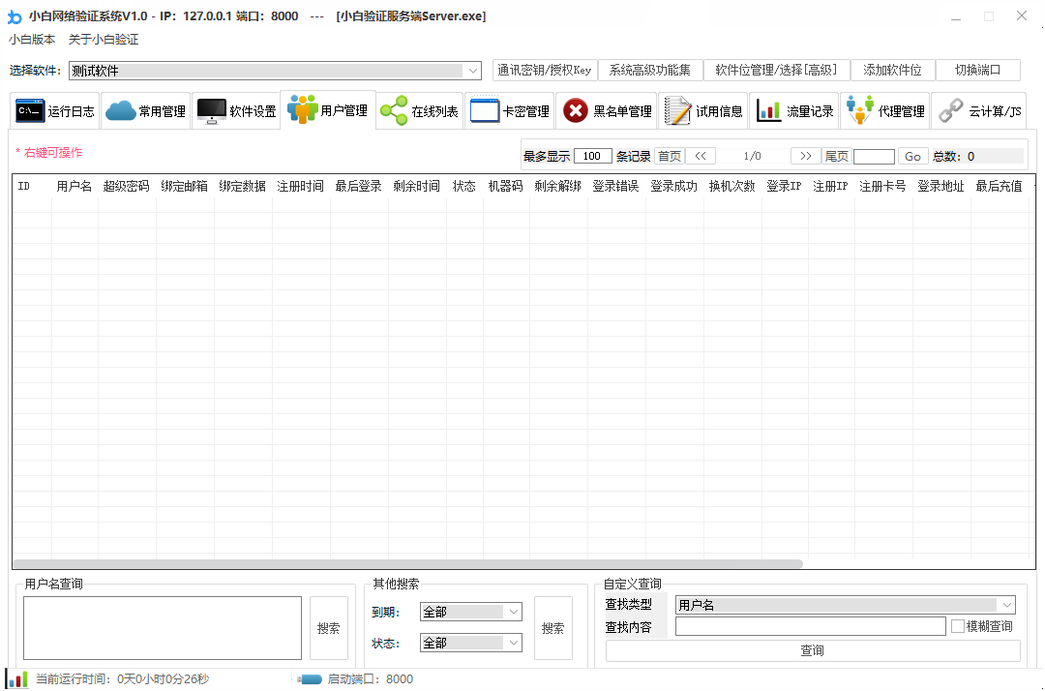
Task: Open 卡密管理 tab
Action: [x=509, y=109]
